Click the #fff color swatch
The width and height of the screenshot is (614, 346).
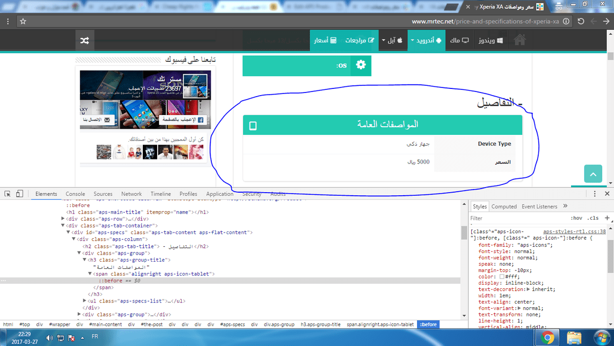pyautogui.click(x=502, y=276)
